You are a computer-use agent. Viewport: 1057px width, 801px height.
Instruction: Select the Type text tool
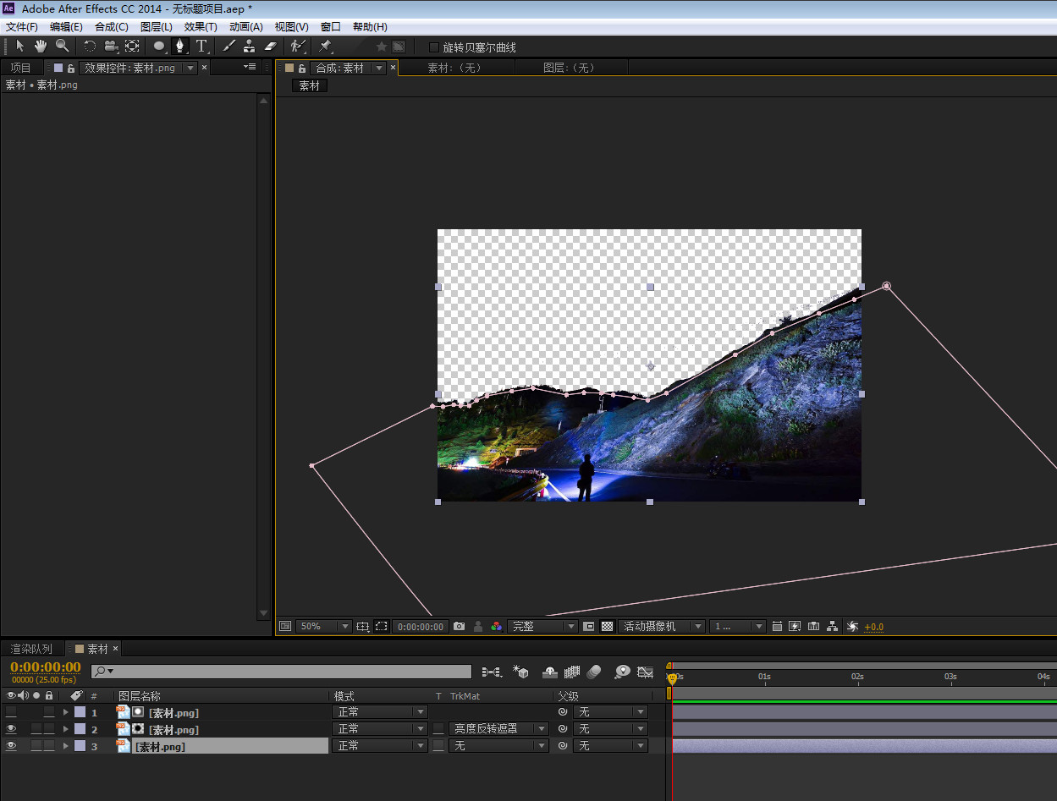tap(201, 47)
